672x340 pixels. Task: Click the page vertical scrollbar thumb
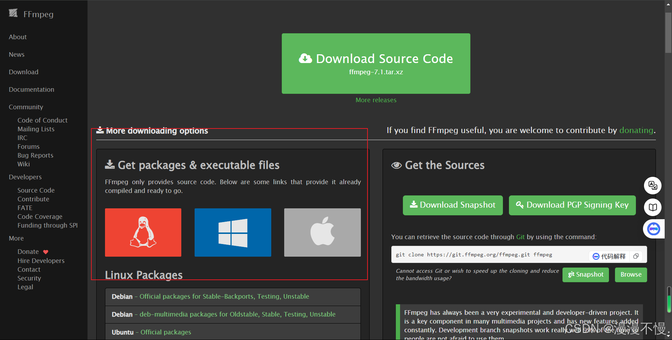click(668, 33)
